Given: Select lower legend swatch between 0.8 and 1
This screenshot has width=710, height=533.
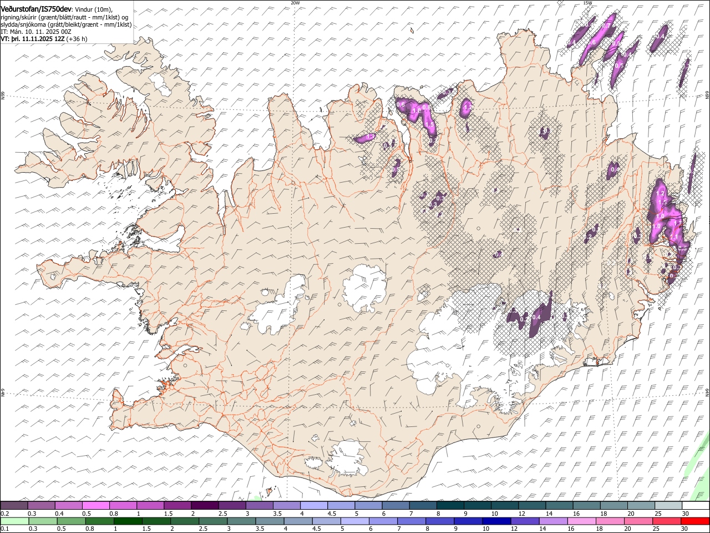Looking at the screenshot, I should coord(99,521).
